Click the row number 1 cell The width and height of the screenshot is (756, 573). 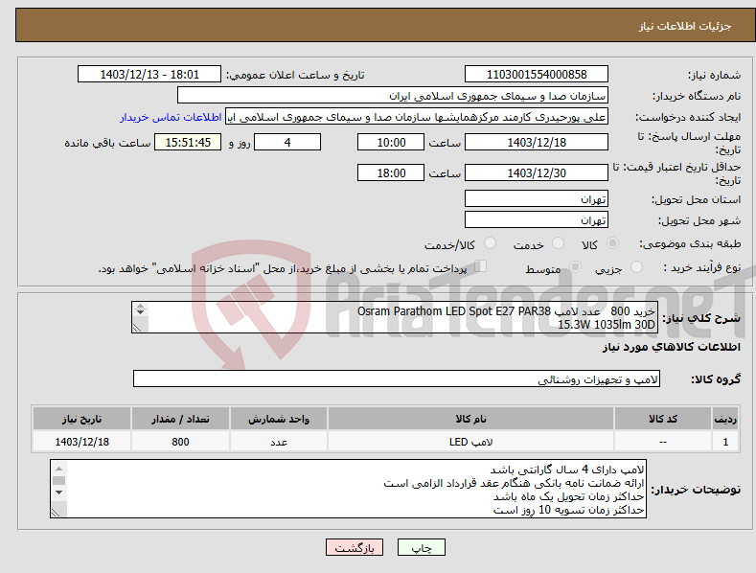[725, 442]
